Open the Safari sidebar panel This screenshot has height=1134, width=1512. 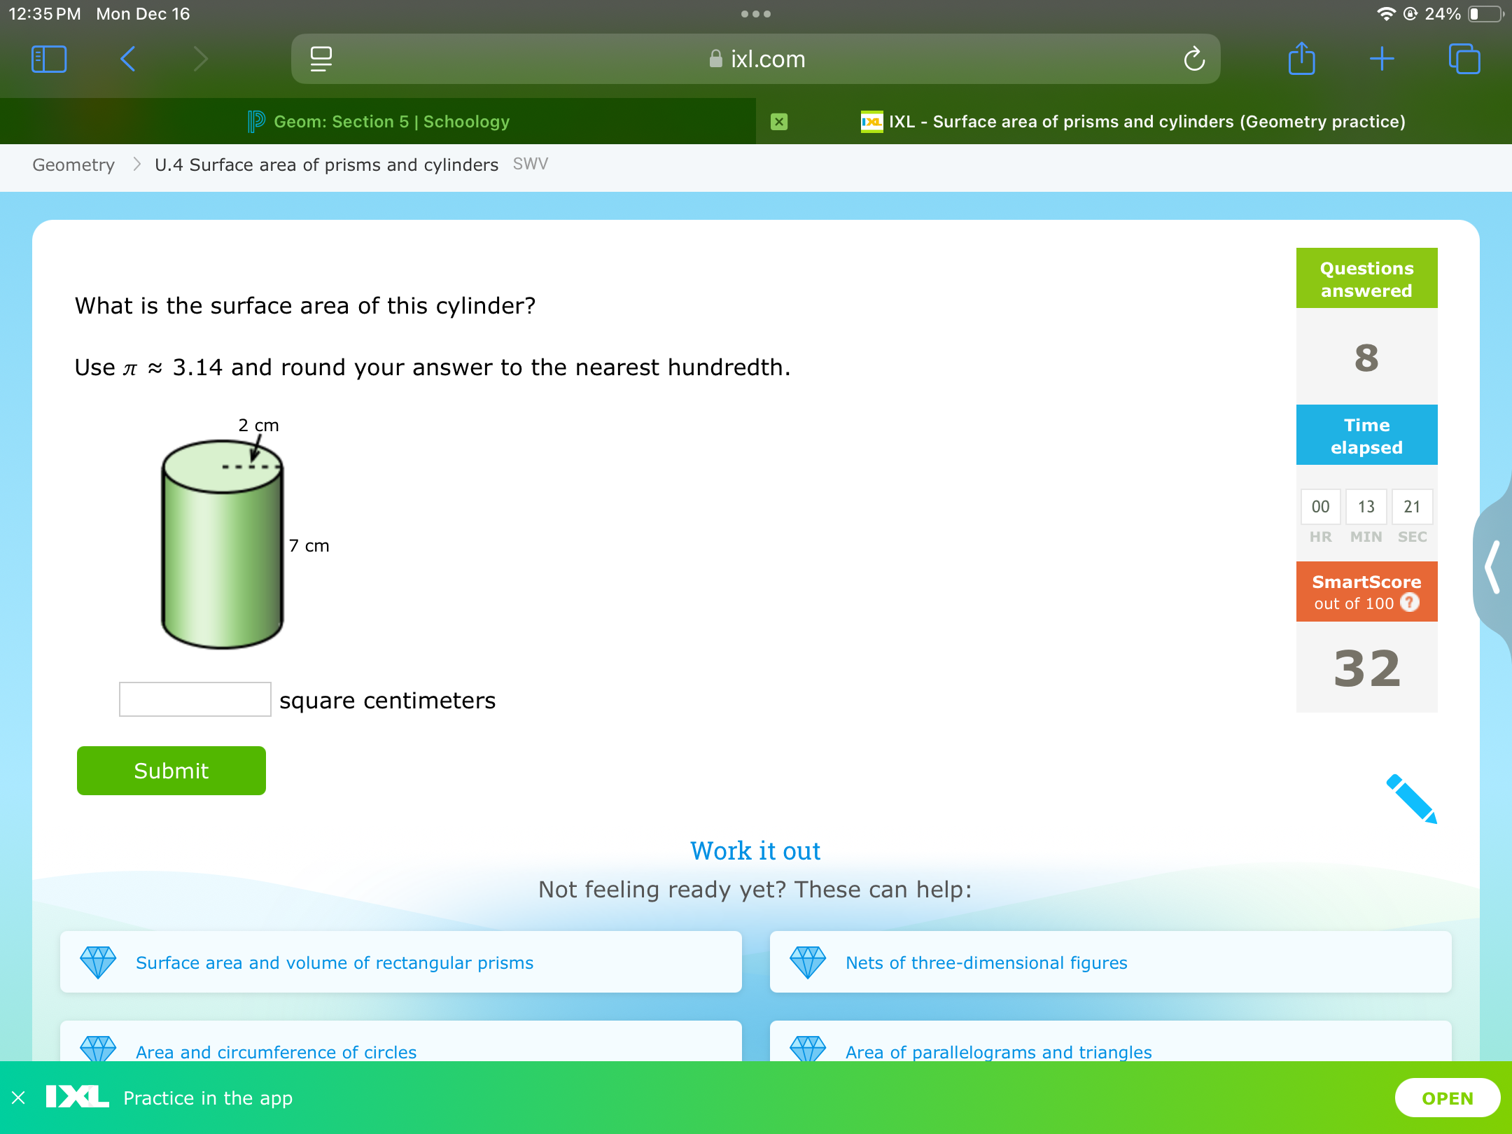point(49,59)
